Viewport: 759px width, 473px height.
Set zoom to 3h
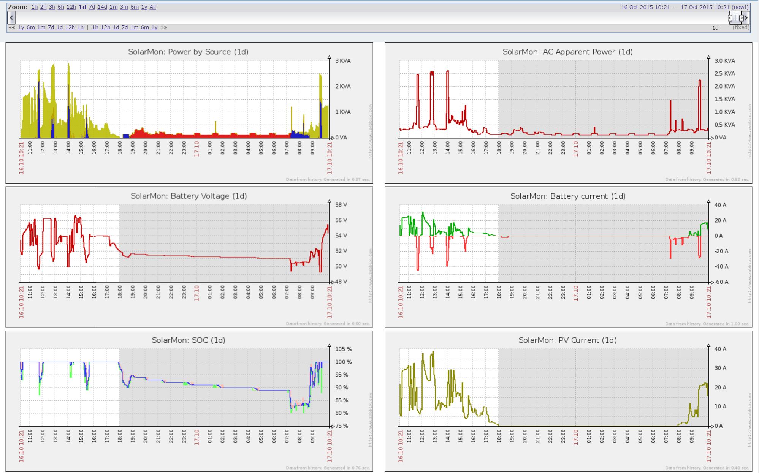pos(52,7)
